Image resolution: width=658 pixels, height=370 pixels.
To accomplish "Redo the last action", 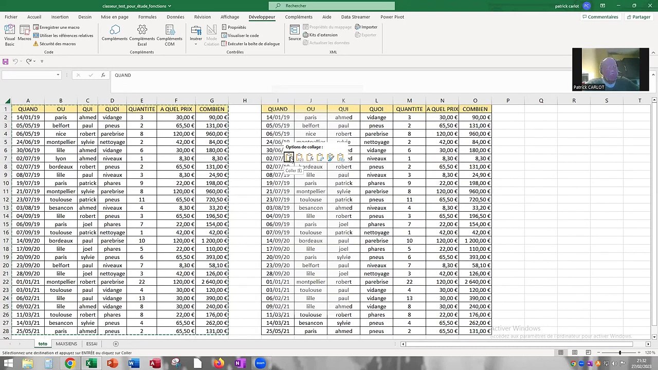I will [29, 61].
